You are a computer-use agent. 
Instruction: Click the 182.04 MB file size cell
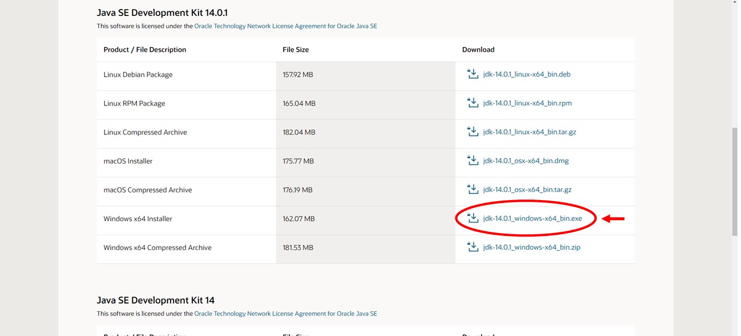(x=365, y=134)
